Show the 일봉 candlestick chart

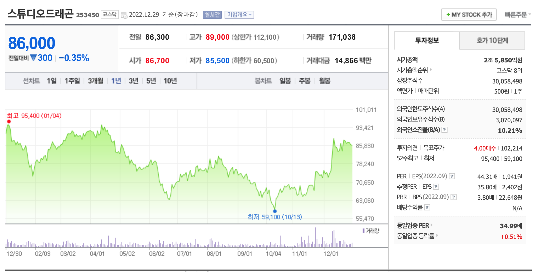(x=285, y=81)
